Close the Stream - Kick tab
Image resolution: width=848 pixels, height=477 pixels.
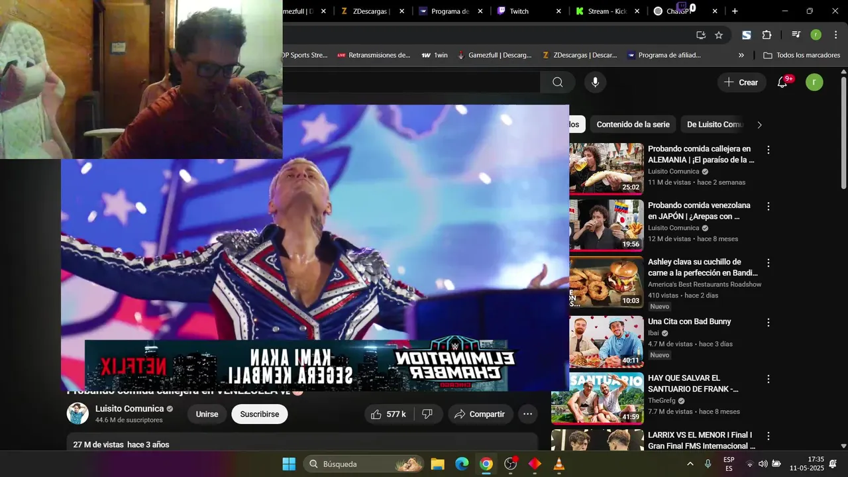(x=637, y=11)
